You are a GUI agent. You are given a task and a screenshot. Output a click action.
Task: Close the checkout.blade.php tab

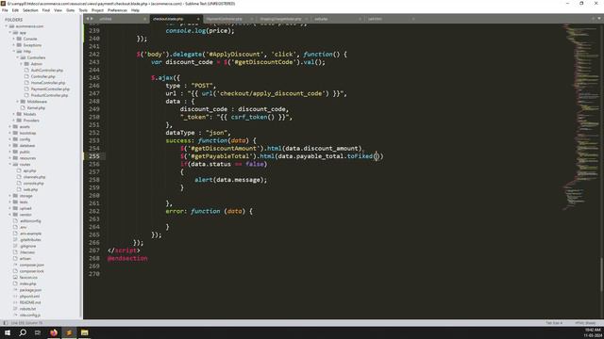(x=198, y=19)
